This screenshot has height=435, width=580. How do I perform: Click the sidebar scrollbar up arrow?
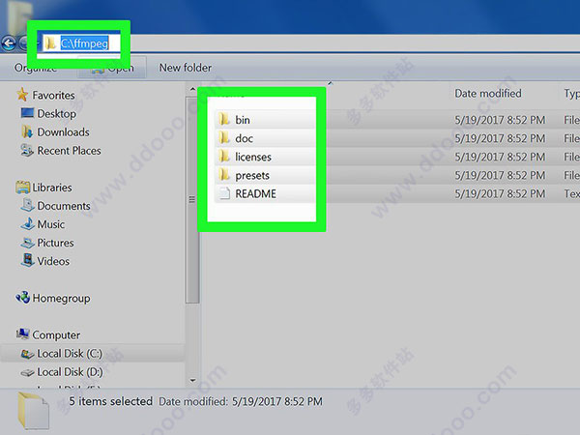pos(192,89)
